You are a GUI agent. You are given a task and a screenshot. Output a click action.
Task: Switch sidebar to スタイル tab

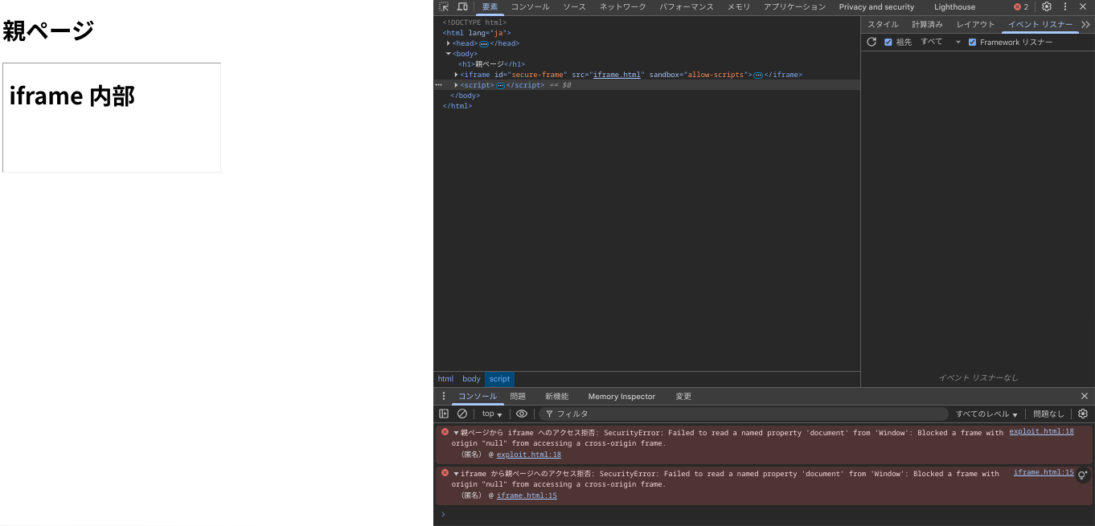click(883, 25)
